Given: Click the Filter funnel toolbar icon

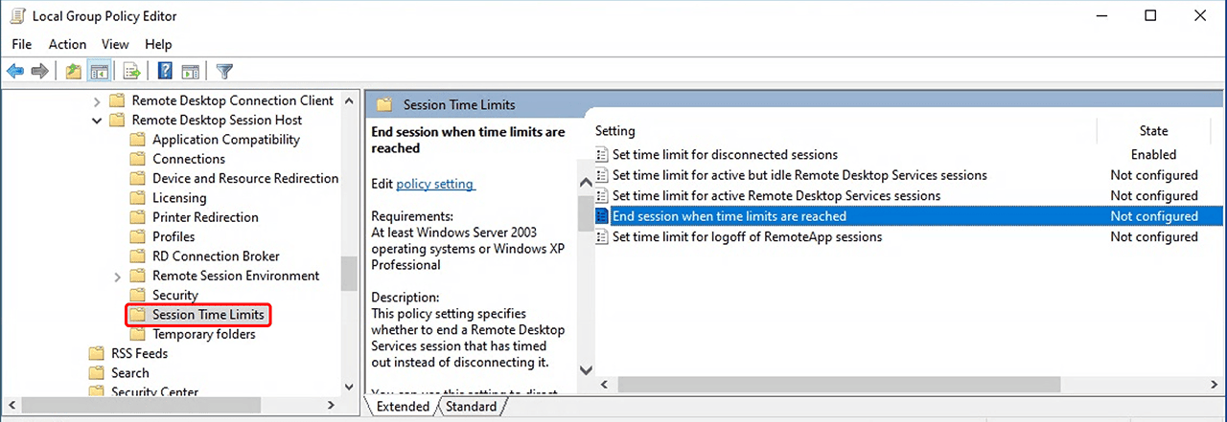Looking at the screenshot, I should [224, 71].
